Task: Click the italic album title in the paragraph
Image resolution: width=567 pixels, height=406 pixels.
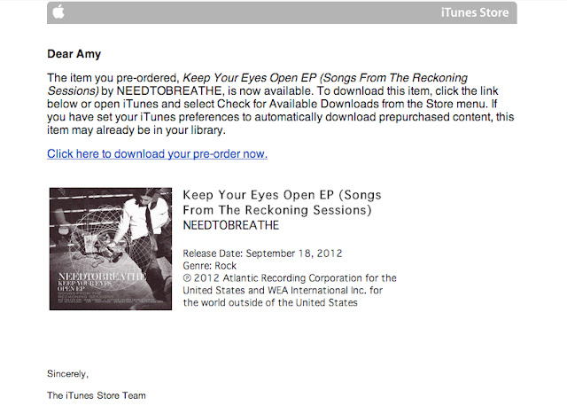Action: click(258, 84)
